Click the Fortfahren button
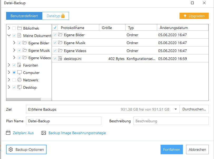The image size is (214, 159). (x=171, y=149)
